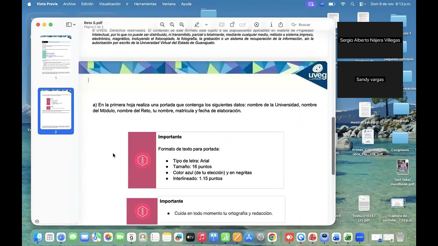
Task: Open the Apple menu
Action: point(29,4)
